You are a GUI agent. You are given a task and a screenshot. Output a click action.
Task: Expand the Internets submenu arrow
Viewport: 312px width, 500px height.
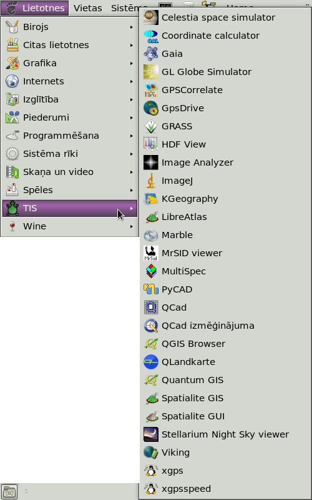point(132,82)
